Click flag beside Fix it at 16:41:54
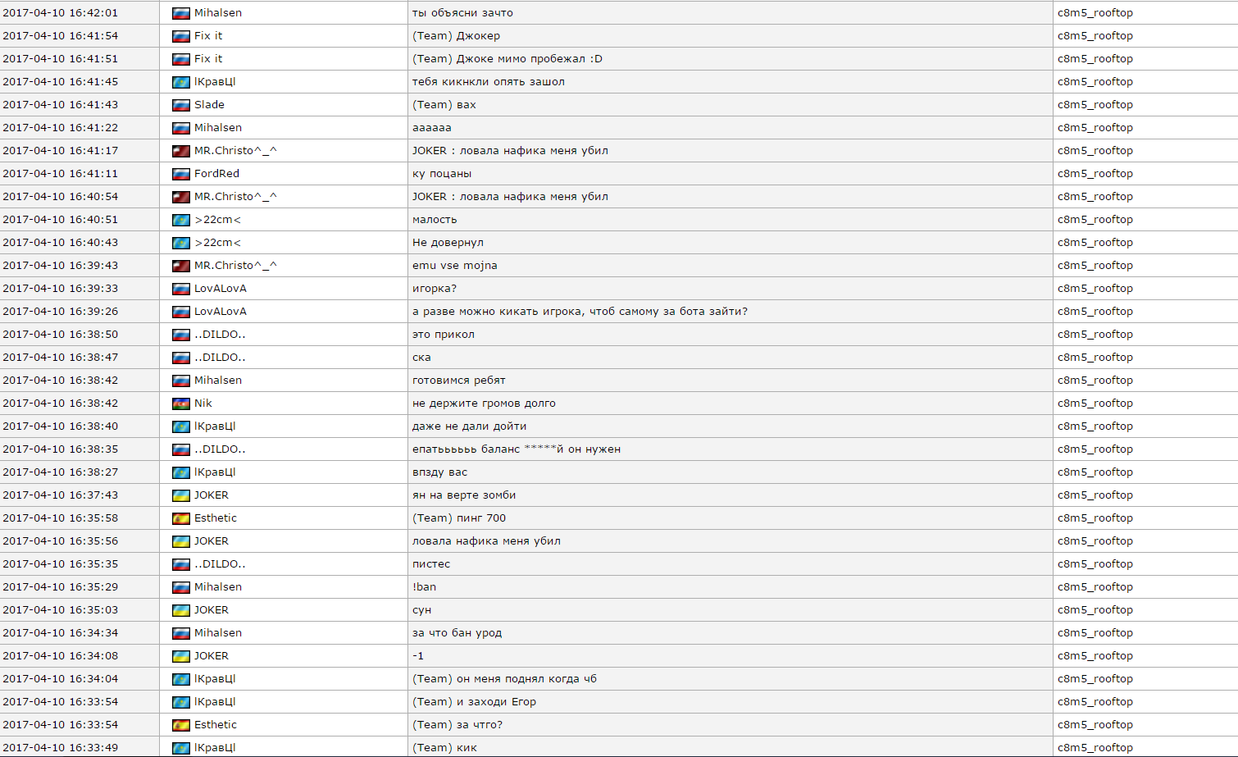This screenshot has width=1238, height=757. point(180,36)
